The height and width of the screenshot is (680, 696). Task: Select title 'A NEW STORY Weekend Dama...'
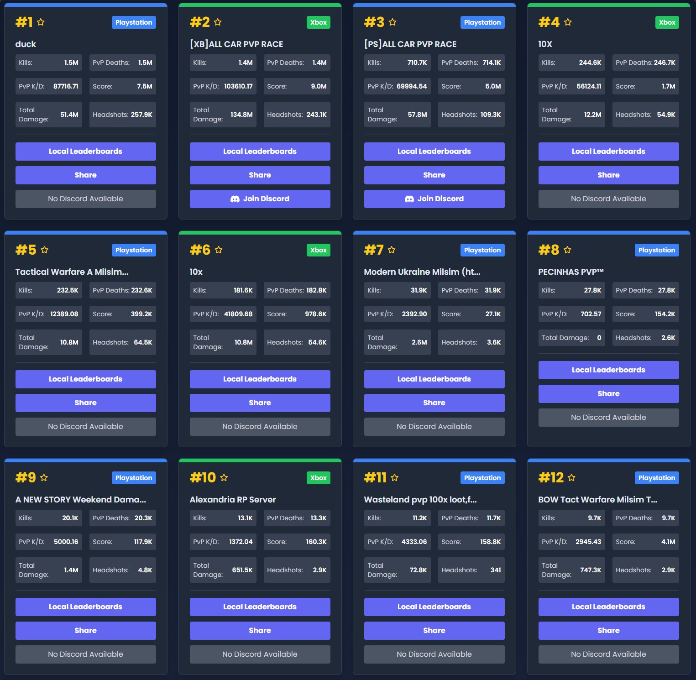point(81,500)
